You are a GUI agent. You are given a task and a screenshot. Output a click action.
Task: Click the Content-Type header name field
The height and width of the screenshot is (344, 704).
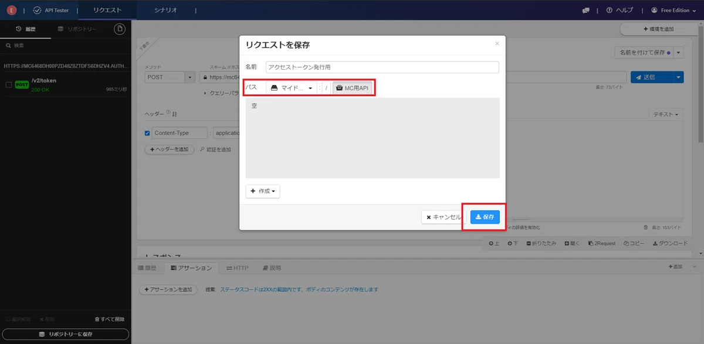(180, 133)
